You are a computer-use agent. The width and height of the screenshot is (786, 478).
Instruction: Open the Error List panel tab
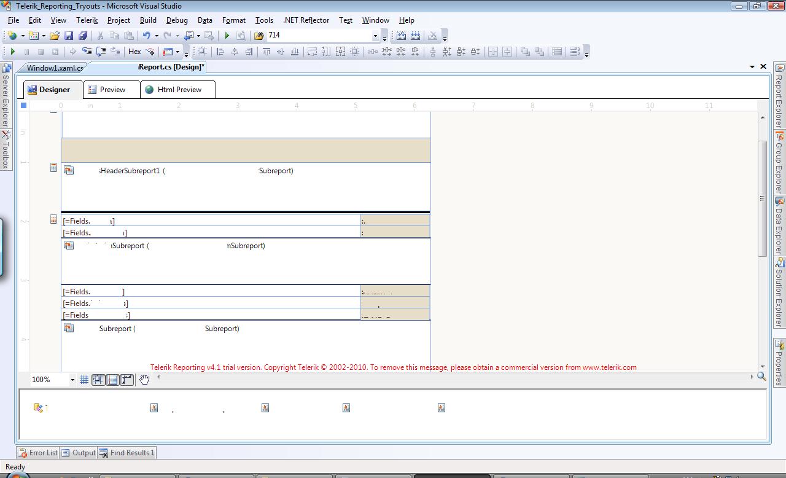38,453
